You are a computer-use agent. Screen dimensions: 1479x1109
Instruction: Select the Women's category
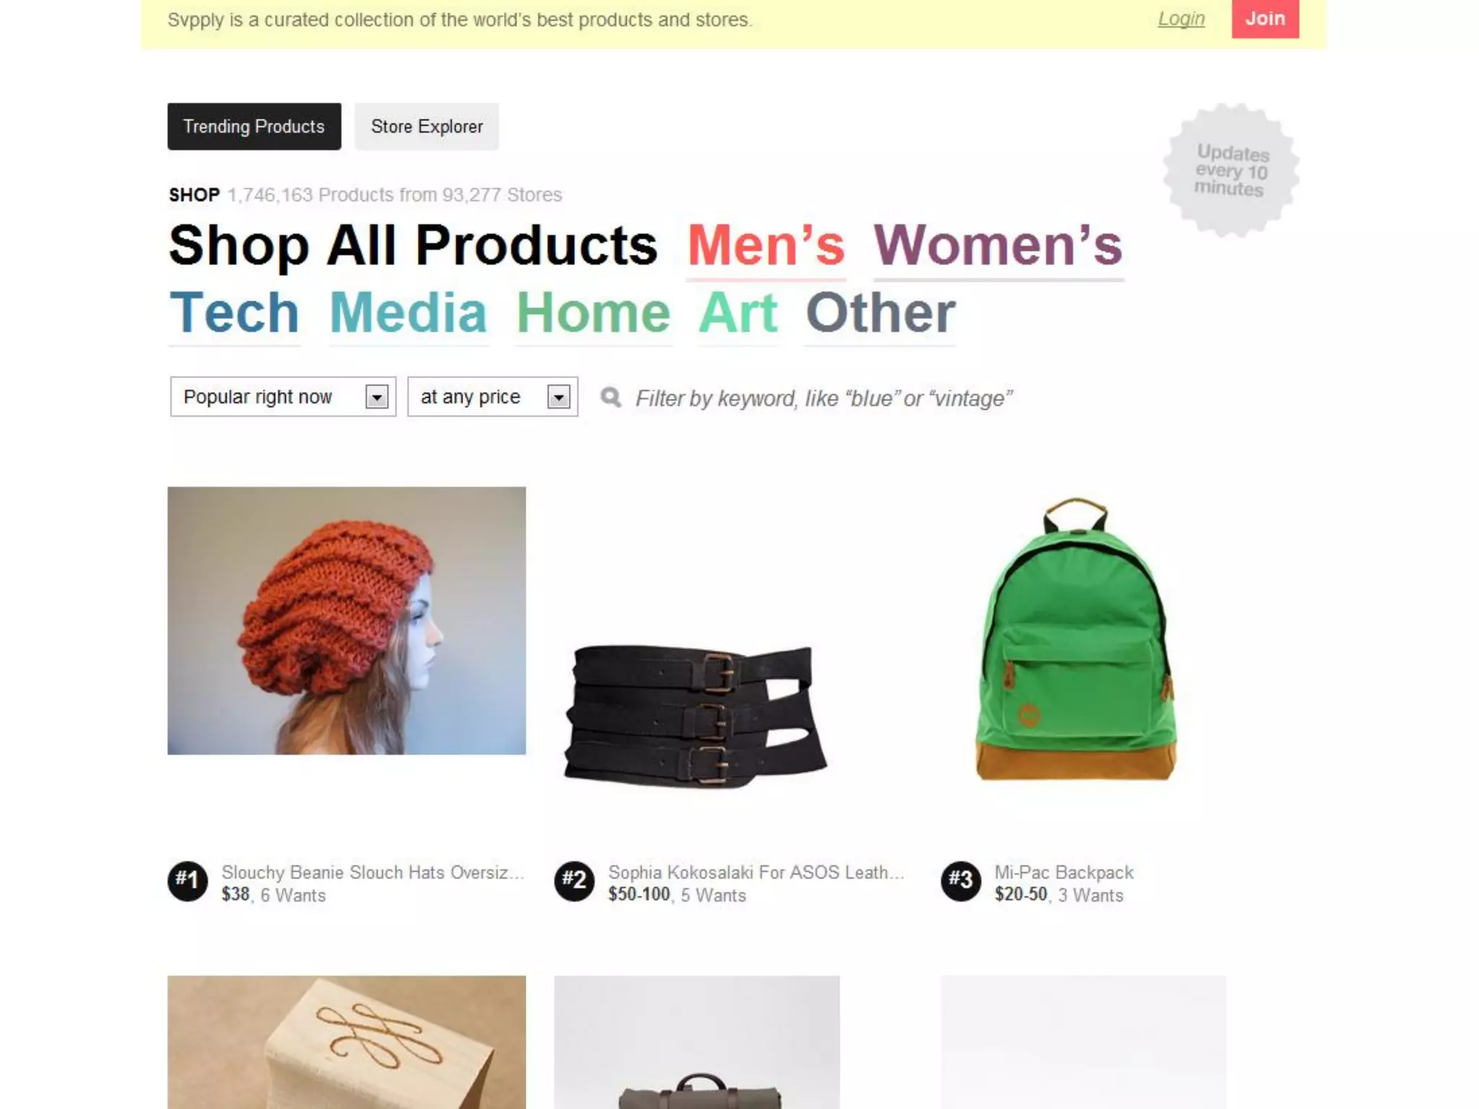pyautogui.click(x=999, y=246)
